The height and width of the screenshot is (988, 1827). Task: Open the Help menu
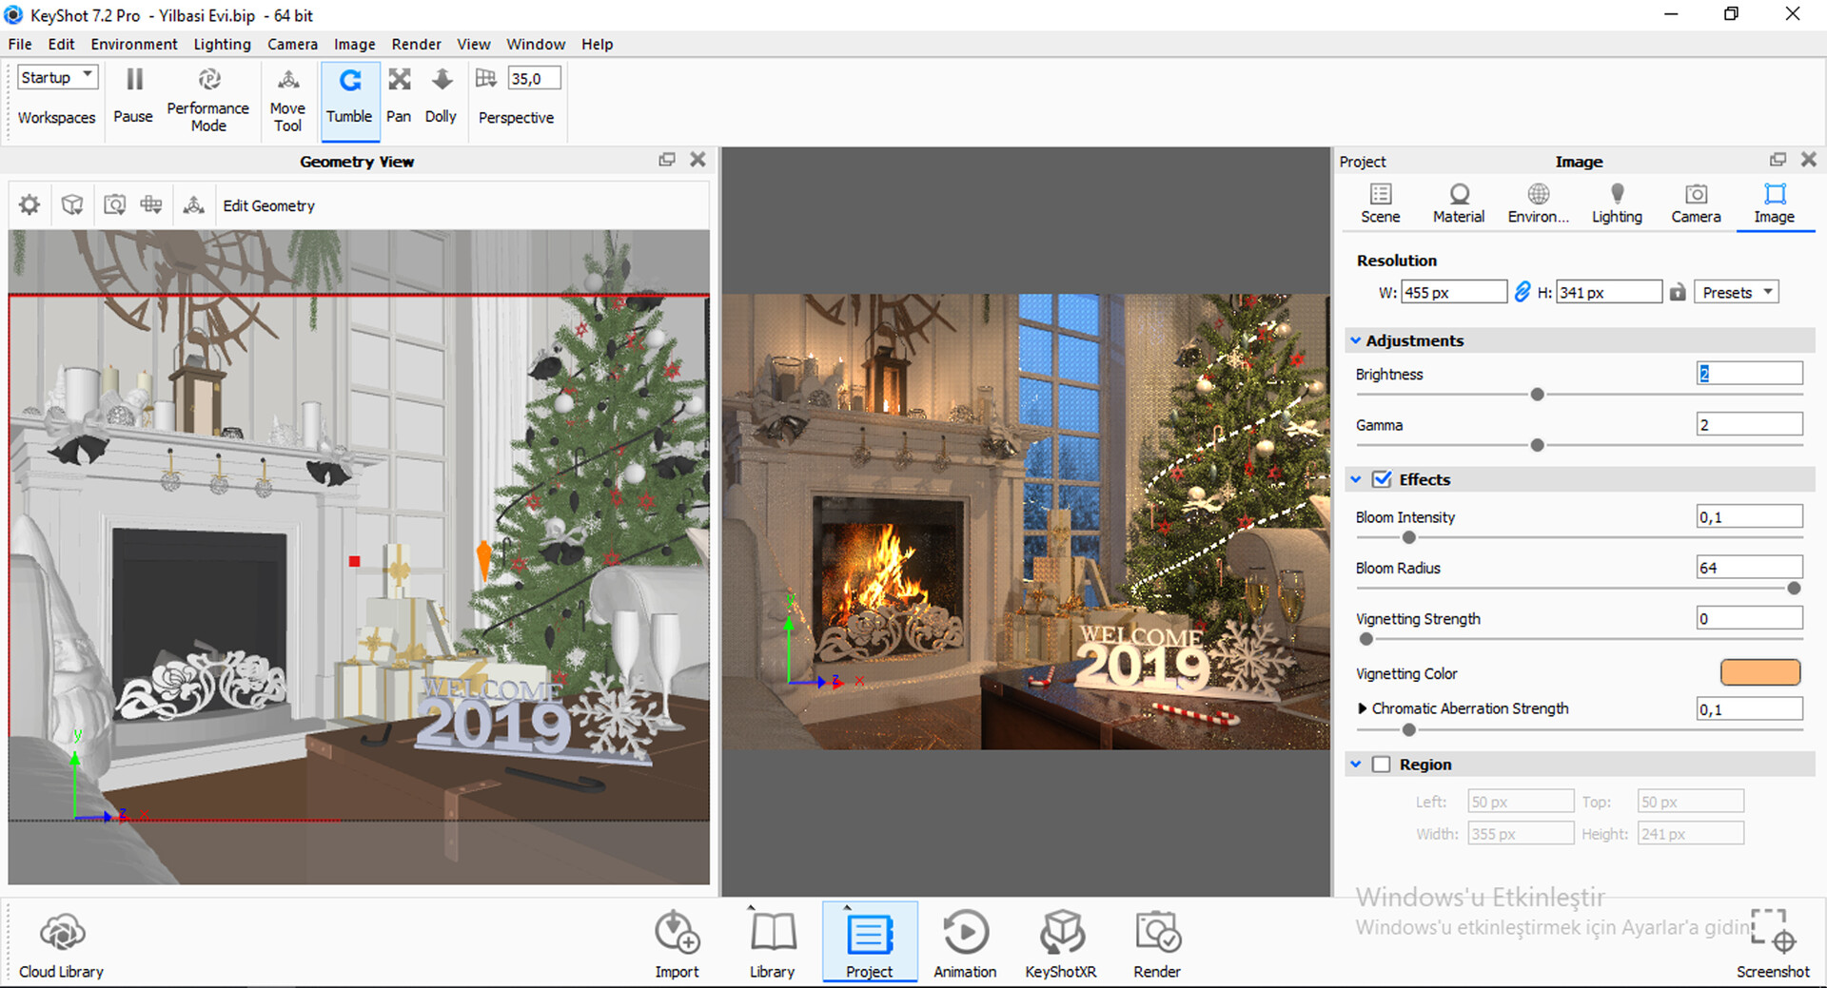[x=598, y=44]
